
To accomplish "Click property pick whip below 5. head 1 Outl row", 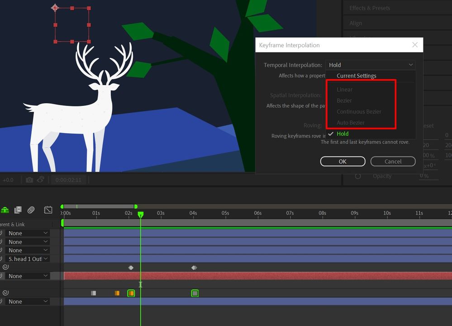I will 5,267.
